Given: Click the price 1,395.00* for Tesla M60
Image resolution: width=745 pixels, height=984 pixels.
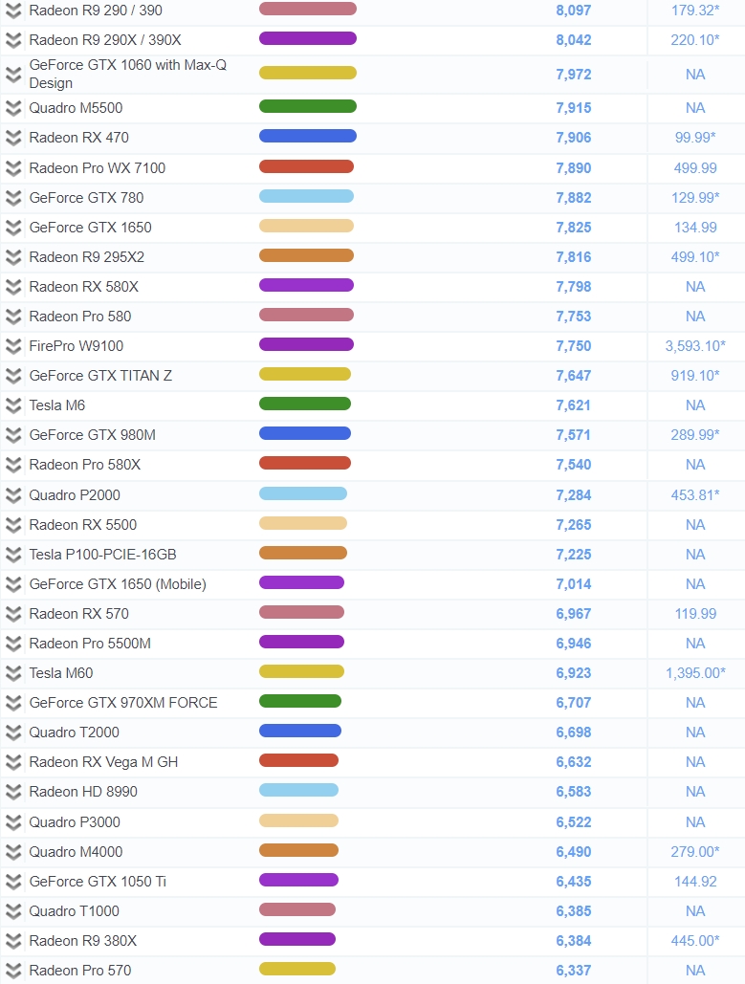Looking at the screenshot, I should [x=695, y=673].
